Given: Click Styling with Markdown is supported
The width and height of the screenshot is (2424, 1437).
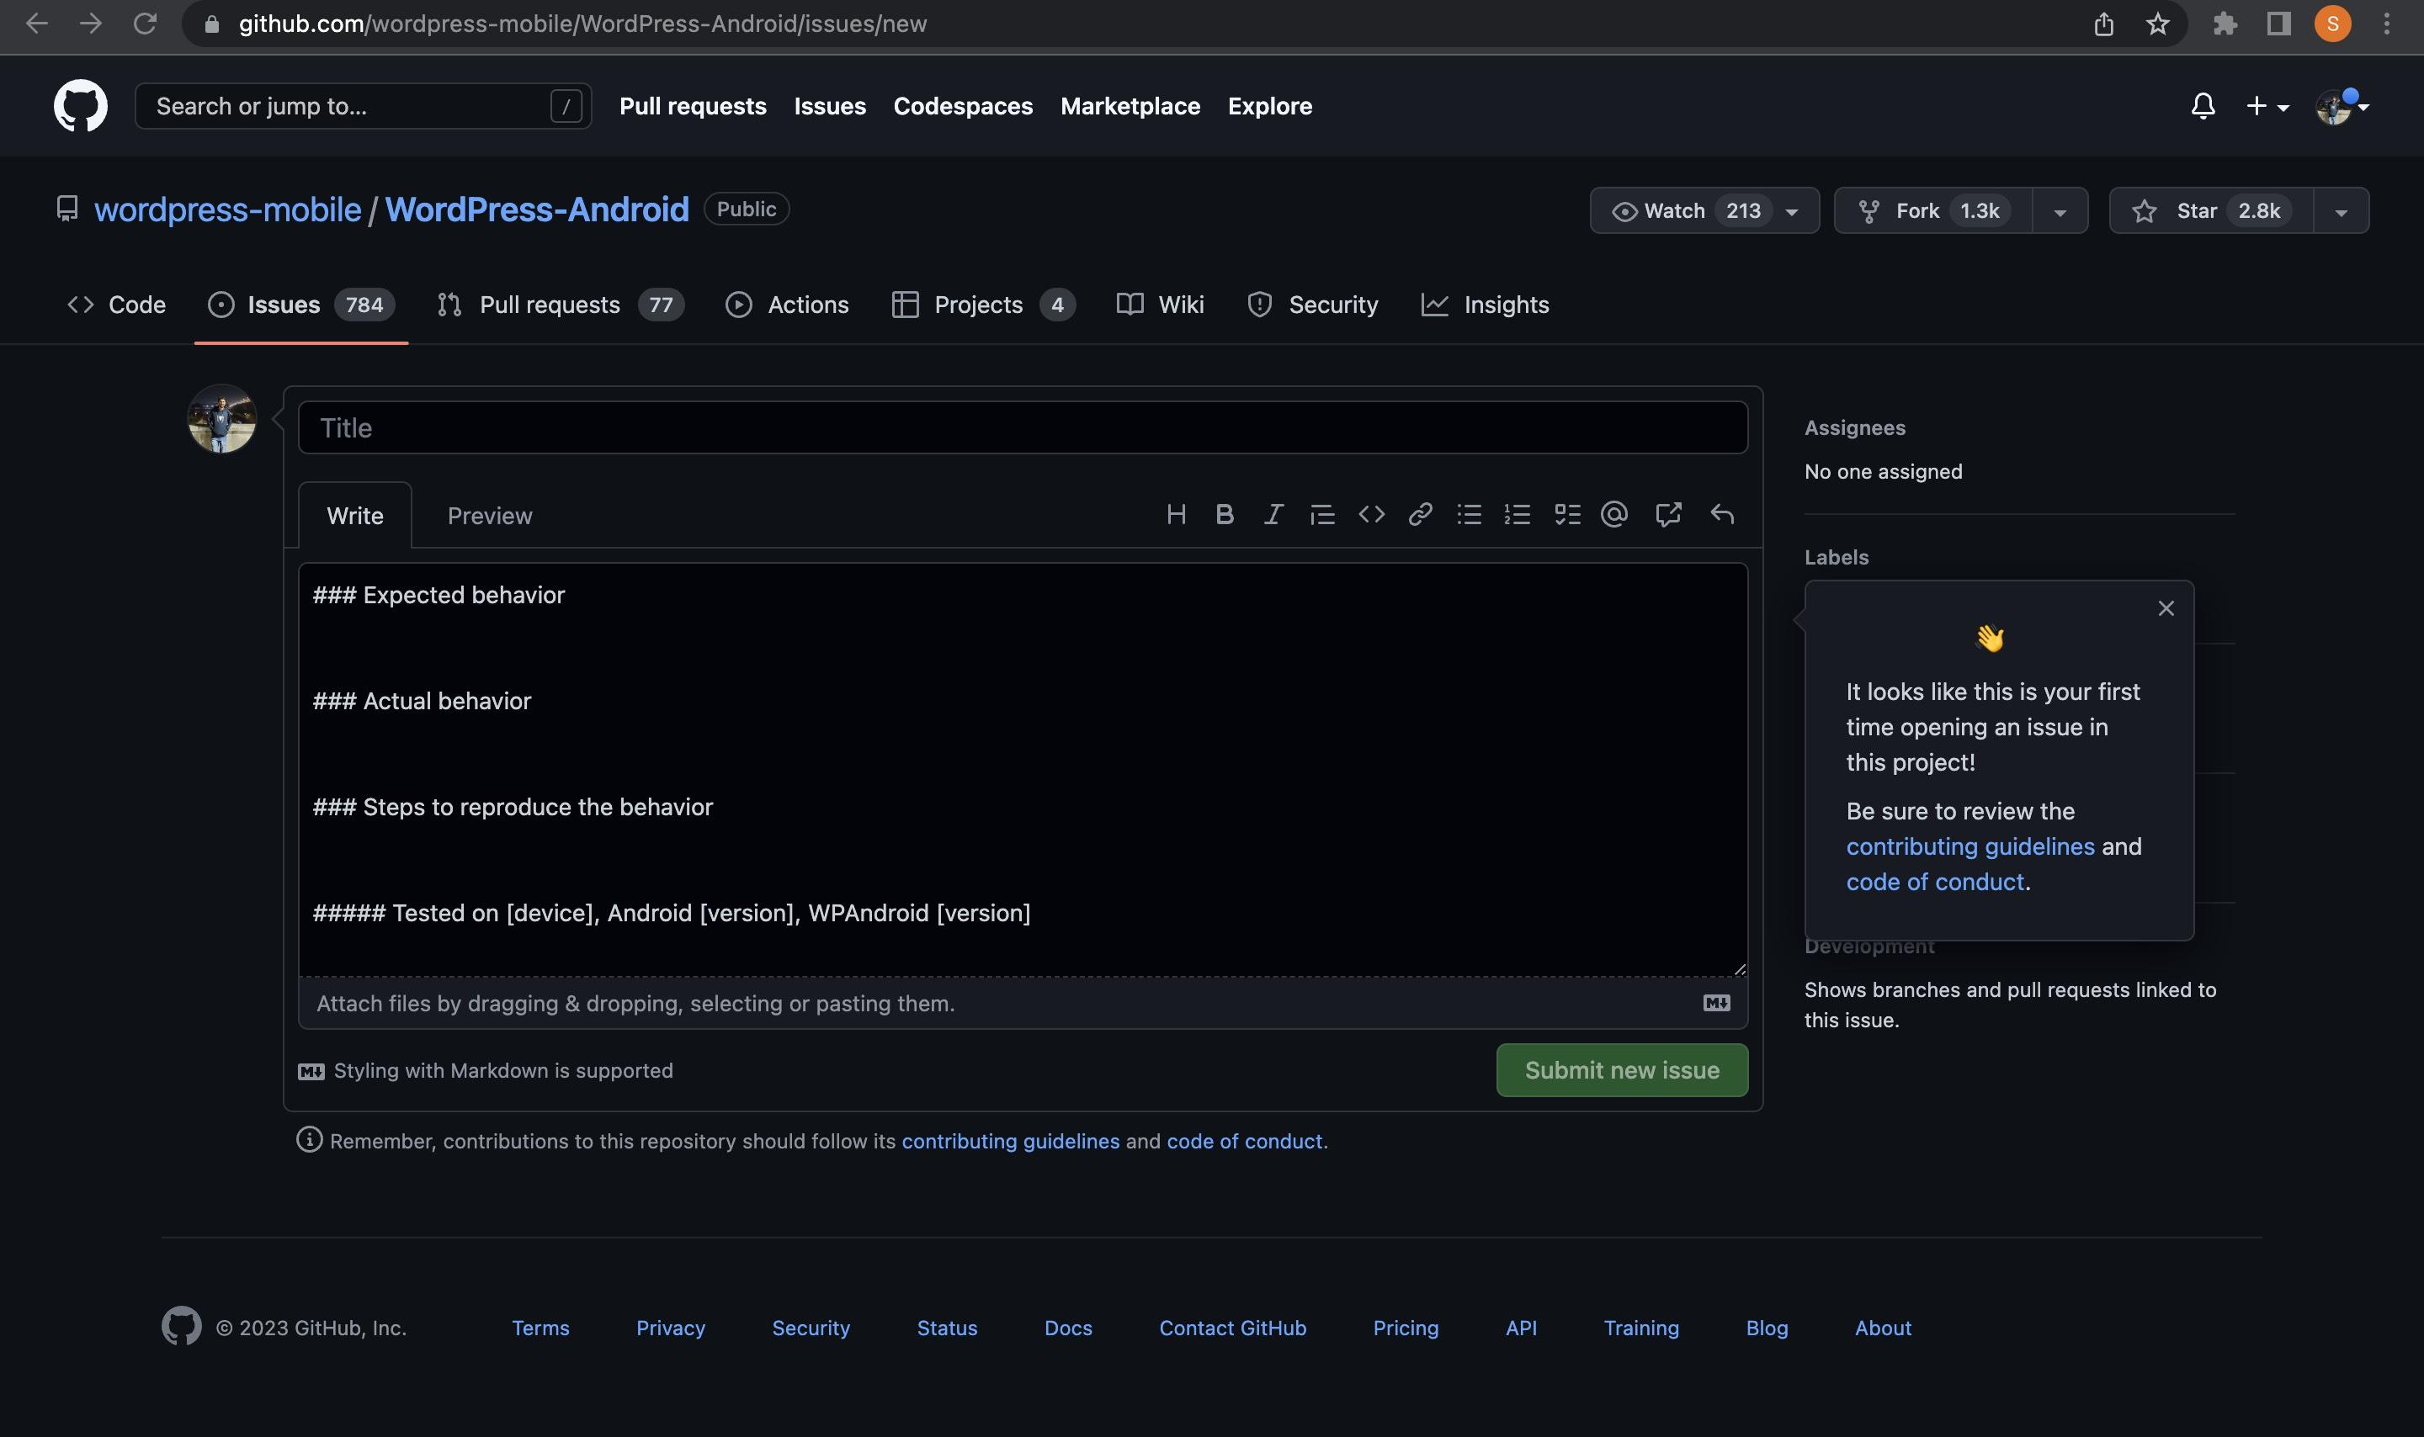Looking at the screenshot, I should (485, 1070).
